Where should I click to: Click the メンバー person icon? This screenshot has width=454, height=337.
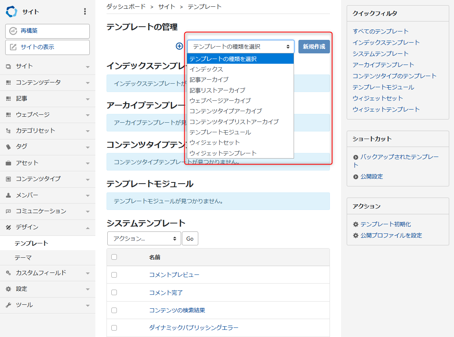[x=8, y=195]
